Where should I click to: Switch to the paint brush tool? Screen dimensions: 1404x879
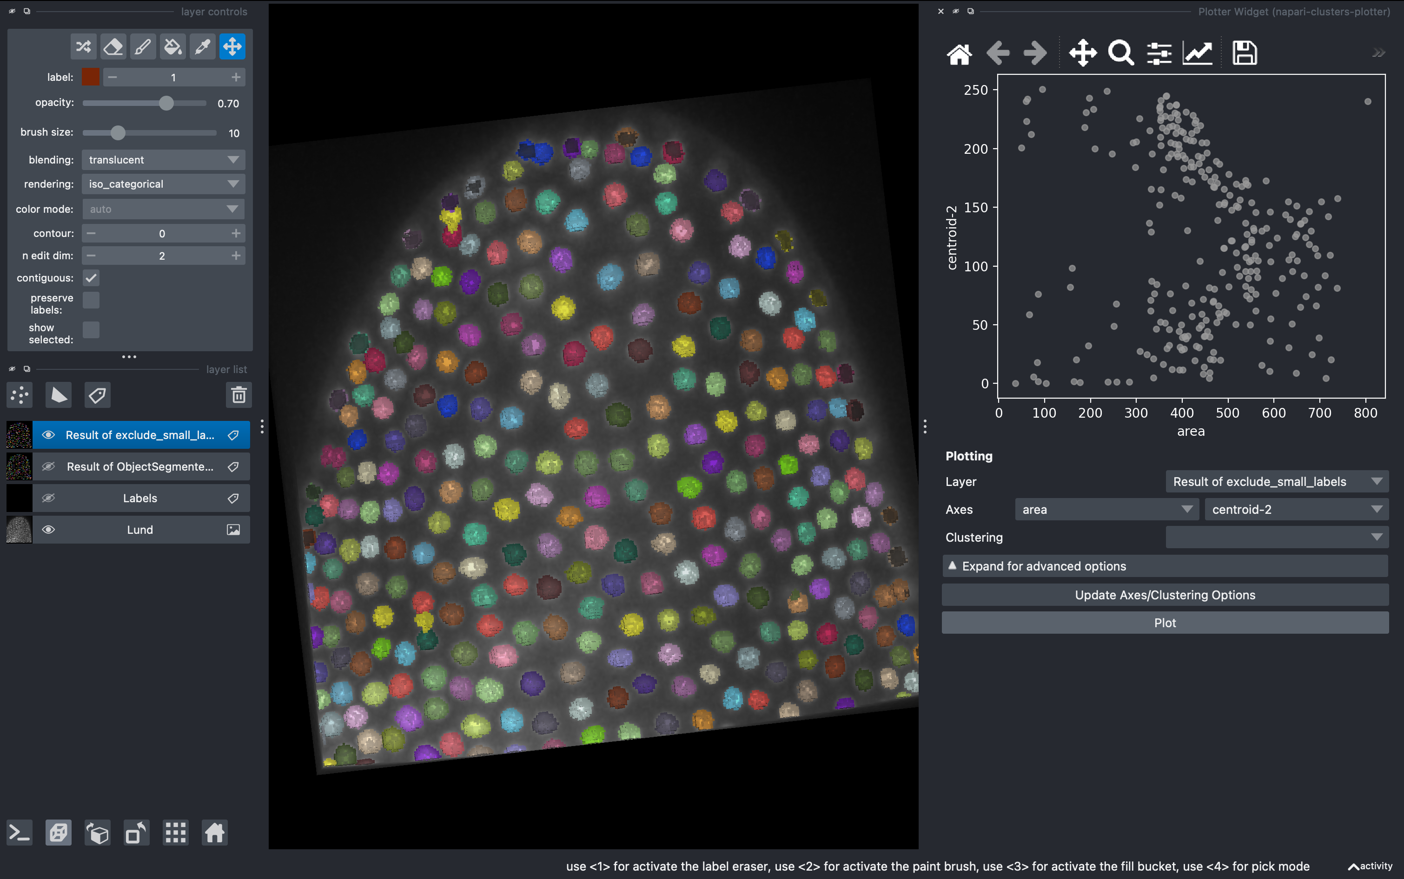coord(143,46)
